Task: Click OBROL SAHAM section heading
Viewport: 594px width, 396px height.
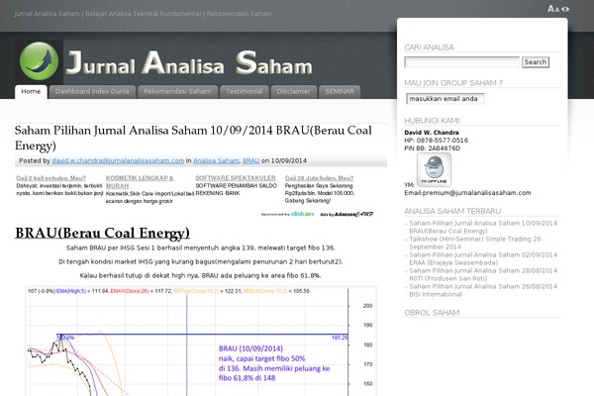Action: [432, 313]
